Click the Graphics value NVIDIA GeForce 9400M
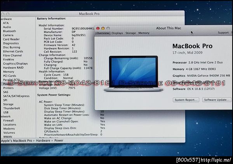 pos(208,76)
